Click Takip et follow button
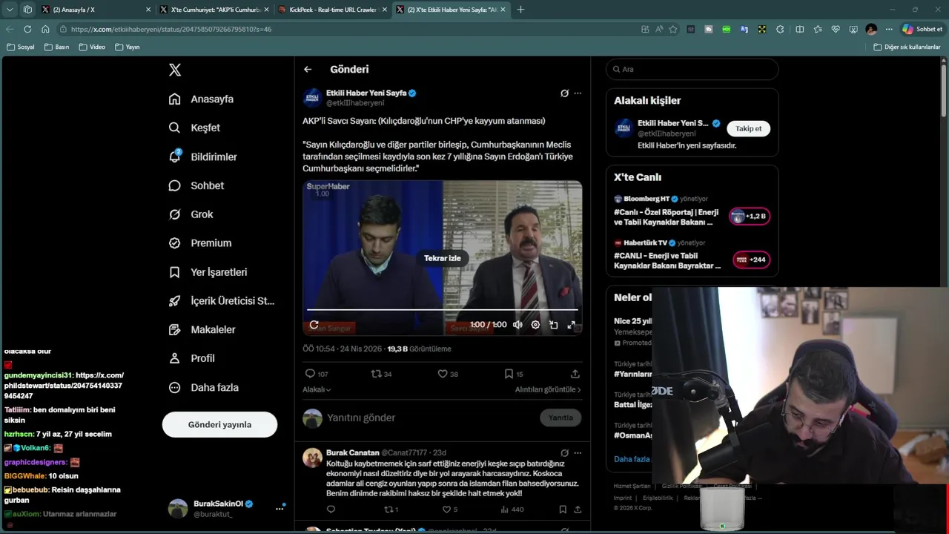The image size is (949, 534). click(x=749, y=128)
